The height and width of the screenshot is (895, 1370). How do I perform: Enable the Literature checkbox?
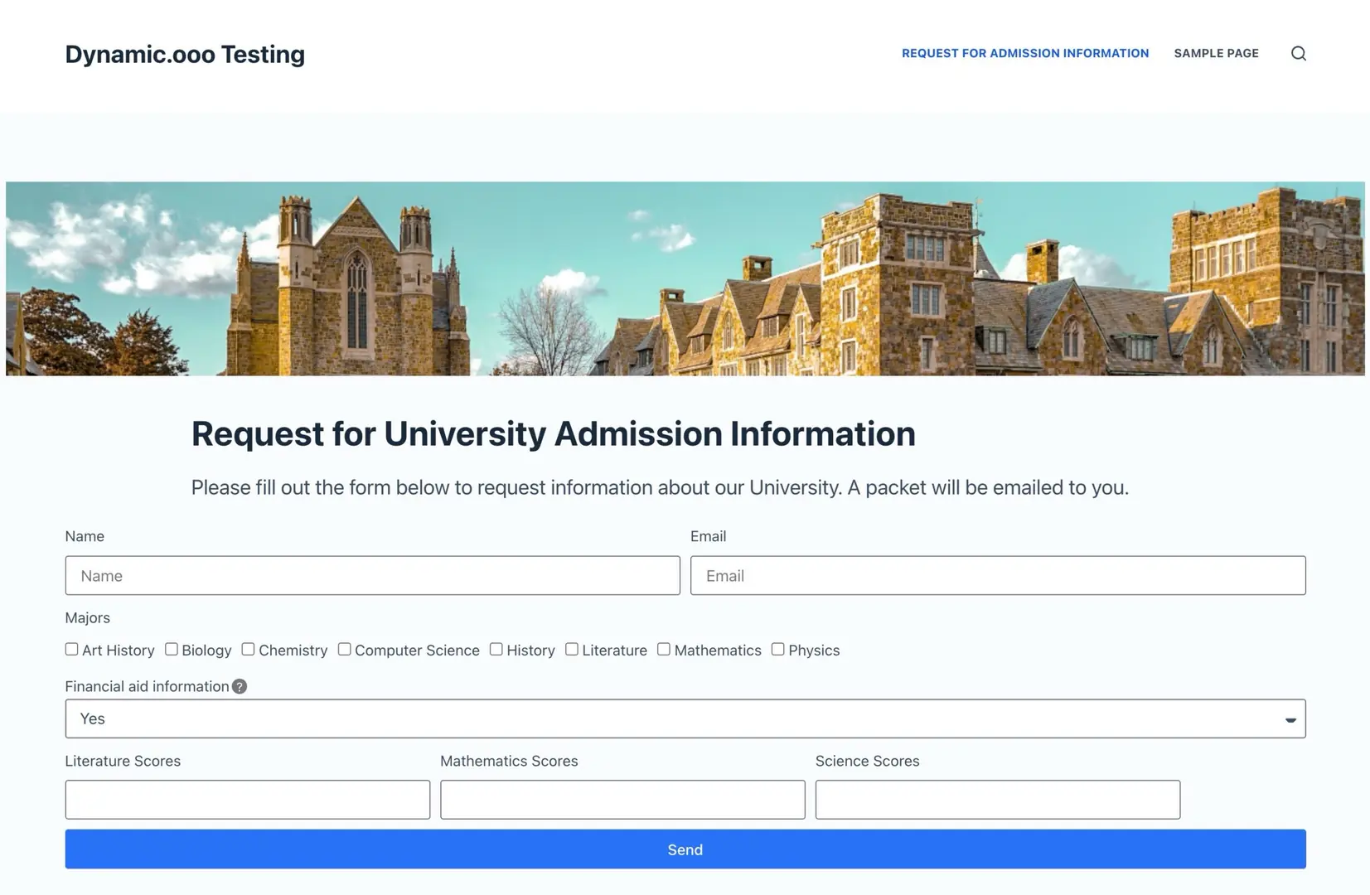(572, 649)
